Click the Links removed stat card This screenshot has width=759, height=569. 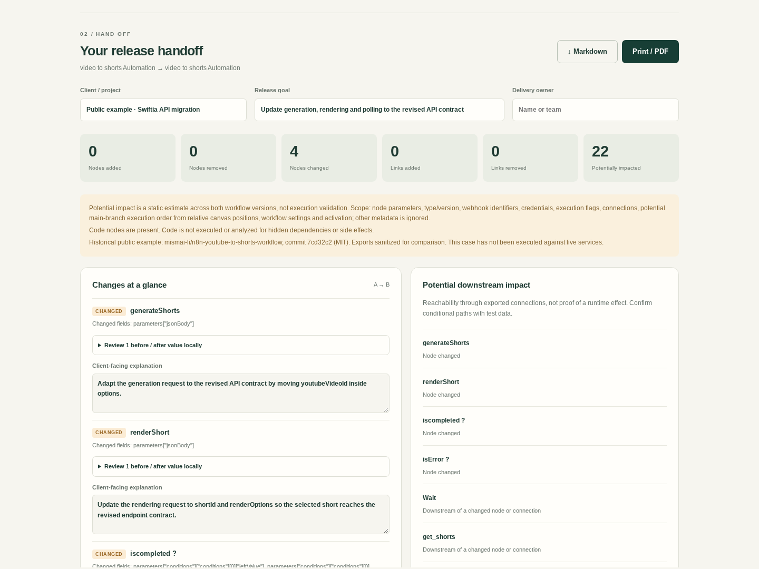pos(530,158)
